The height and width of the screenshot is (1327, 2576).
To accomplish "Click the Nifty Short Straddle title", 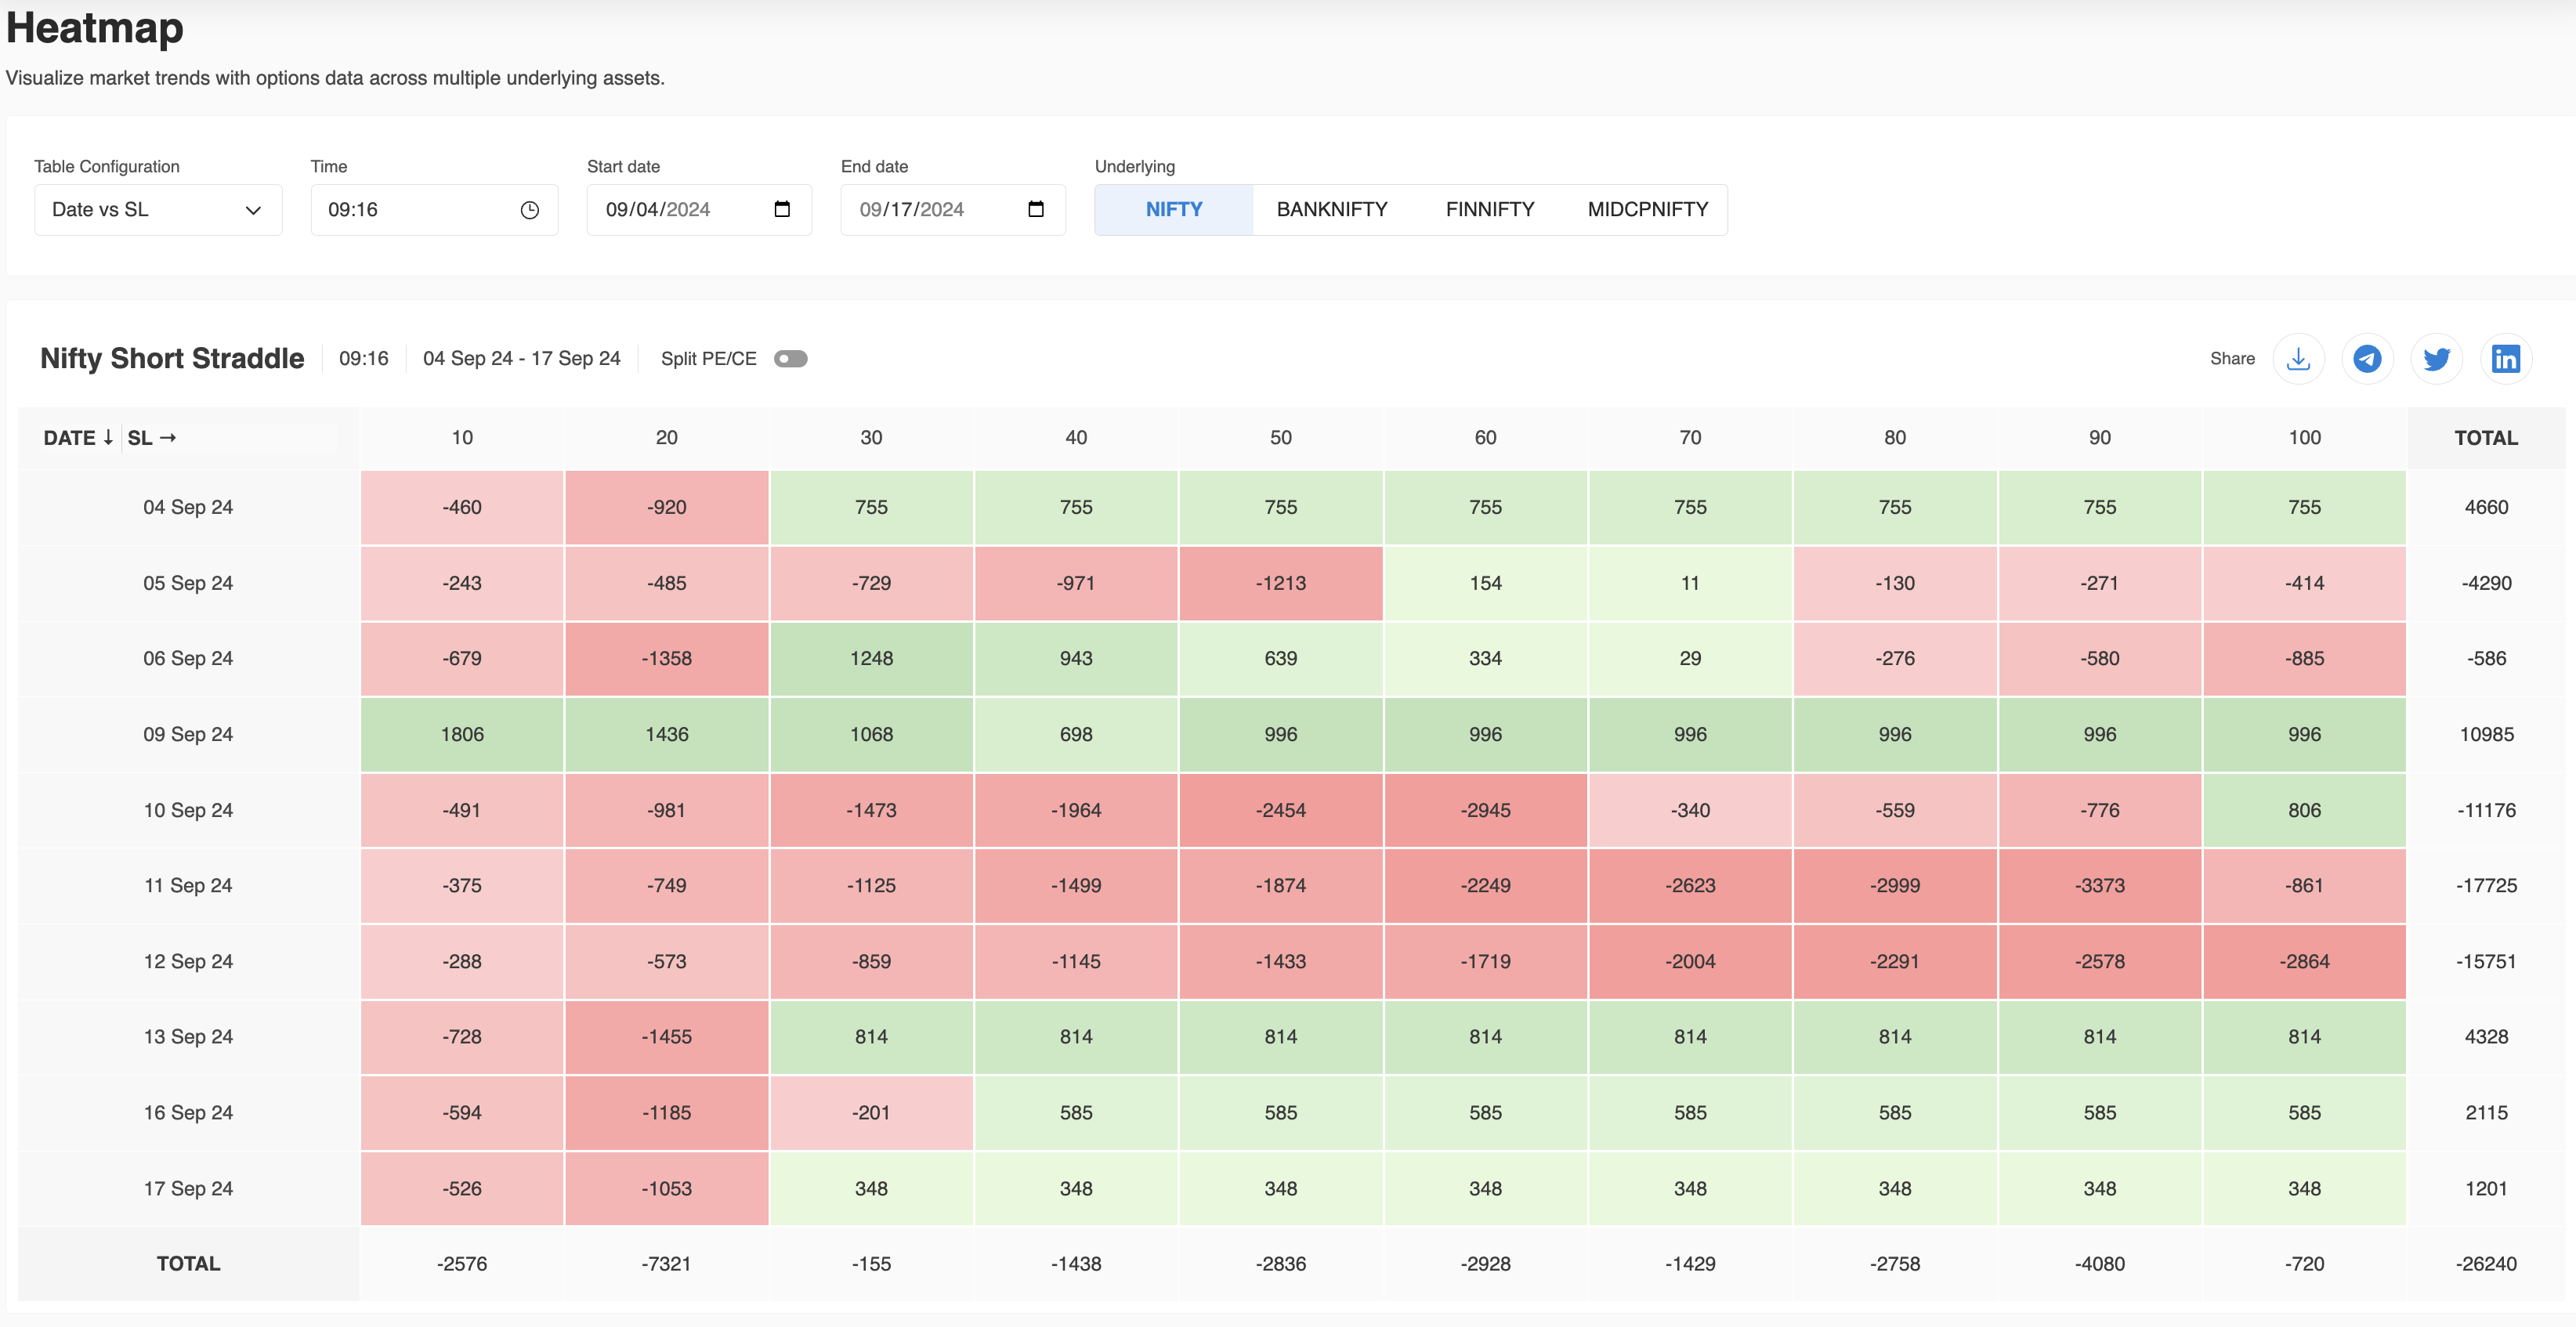I will pyautogui.click(x=172, y=359).
